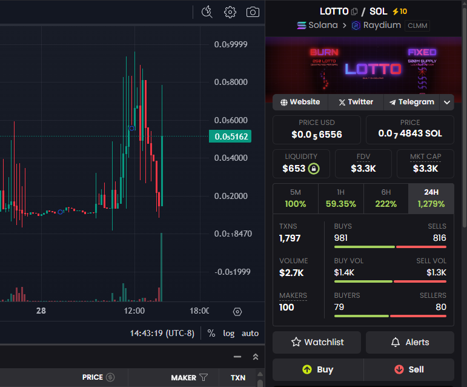
Task: Click the Raydium breadcrumb link
Action: coord(382,25)
